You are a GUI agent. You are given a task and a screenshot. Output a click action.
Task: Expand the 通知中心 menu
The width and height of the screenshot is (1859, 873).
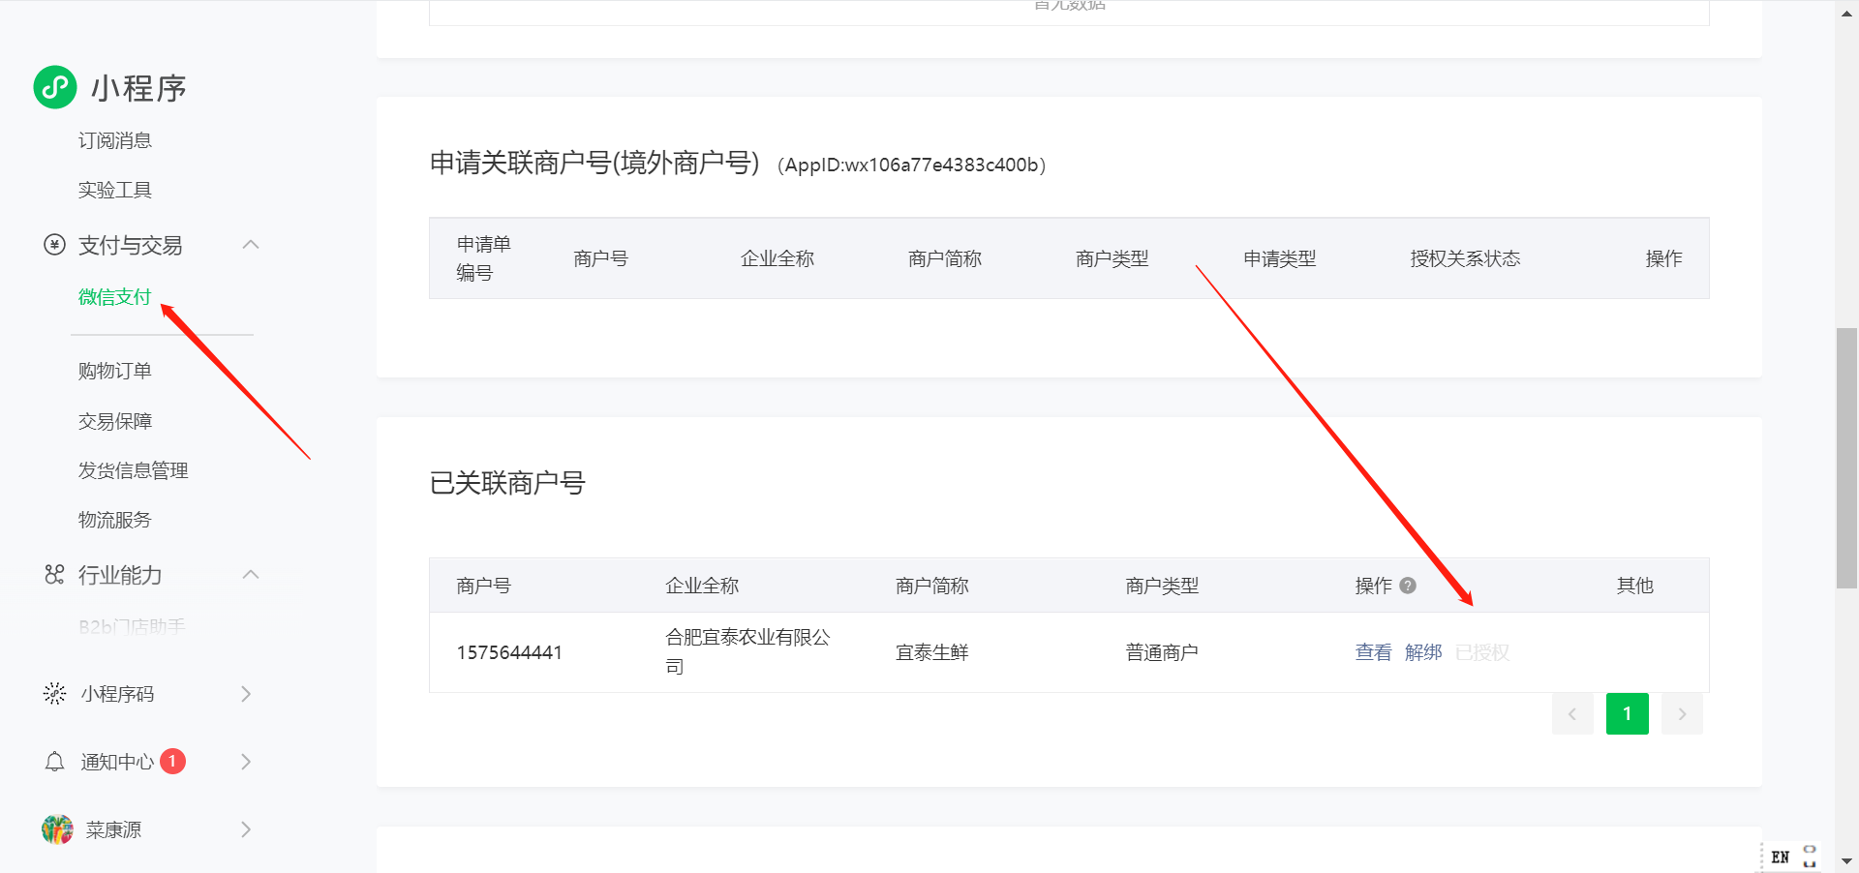point(246,762)
